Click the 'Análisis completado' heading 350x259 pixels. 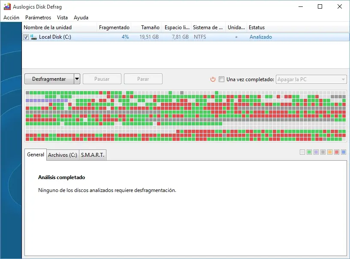pyautogui.click(x=62, y=177)
